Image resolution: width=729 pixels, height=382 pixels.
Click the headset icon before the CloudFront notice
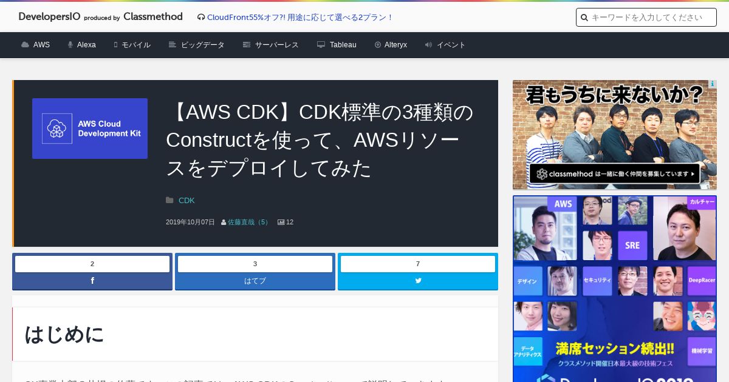(x=201, y=17)
